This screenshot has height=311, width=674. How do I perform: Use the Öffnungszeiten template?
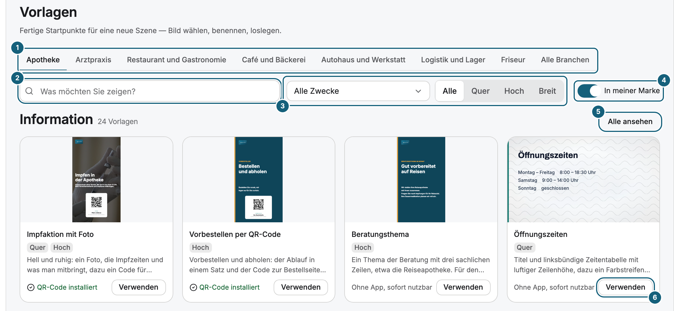[625, 287]
